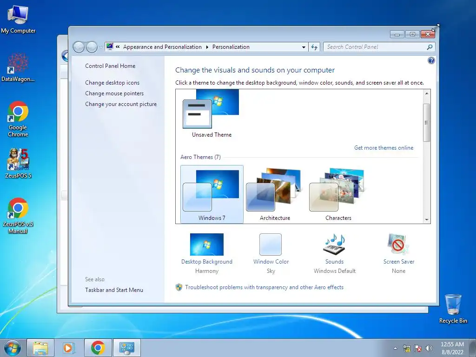476x357 pixels.
Task: Open Windows Media Player from the taskbar
Action: (x=69, y=348)
